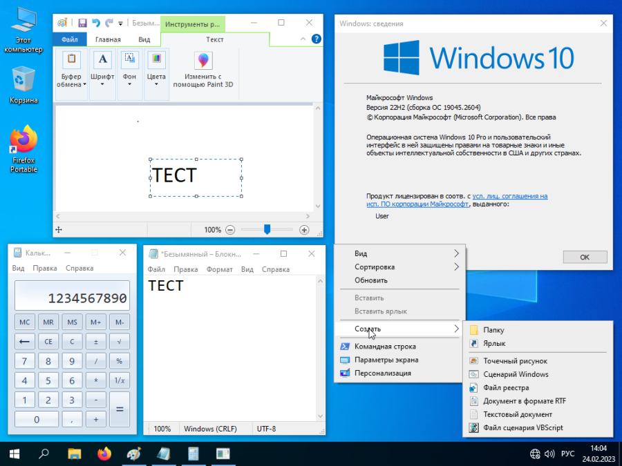Open Paint help via the question mark icon

point(316,39)
